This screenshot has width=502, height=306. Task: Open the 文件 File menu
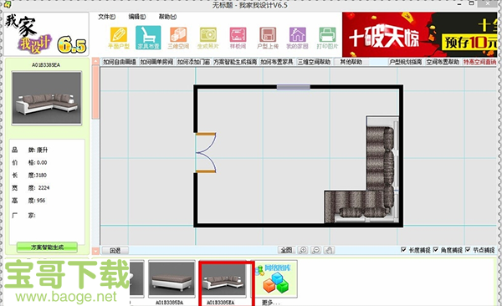(106, 17)
